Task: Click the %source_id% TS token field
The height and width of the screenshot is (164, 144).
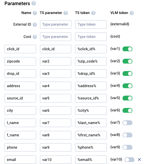Action: [x=91, y=98]
